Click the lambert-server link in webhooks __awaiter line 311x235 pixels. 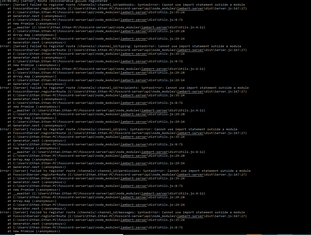click(155, 27)
